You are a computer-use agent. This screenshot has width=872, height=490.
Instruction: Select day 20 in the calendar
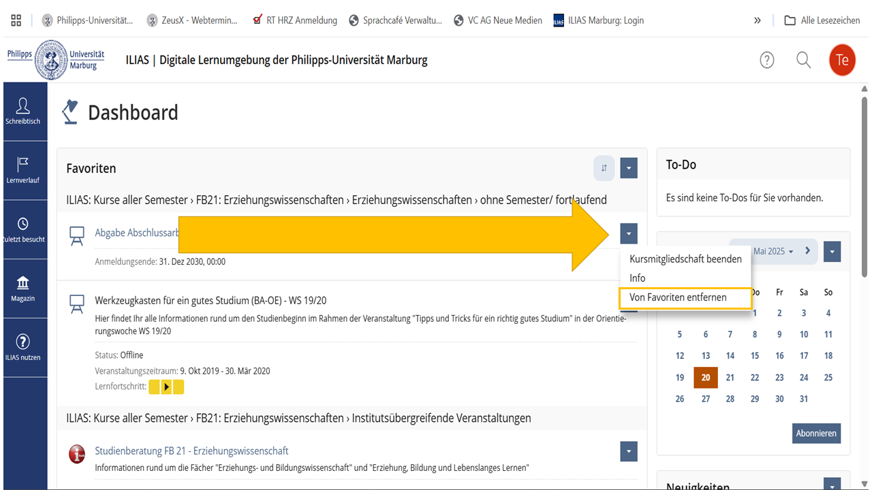pos(706,378)
